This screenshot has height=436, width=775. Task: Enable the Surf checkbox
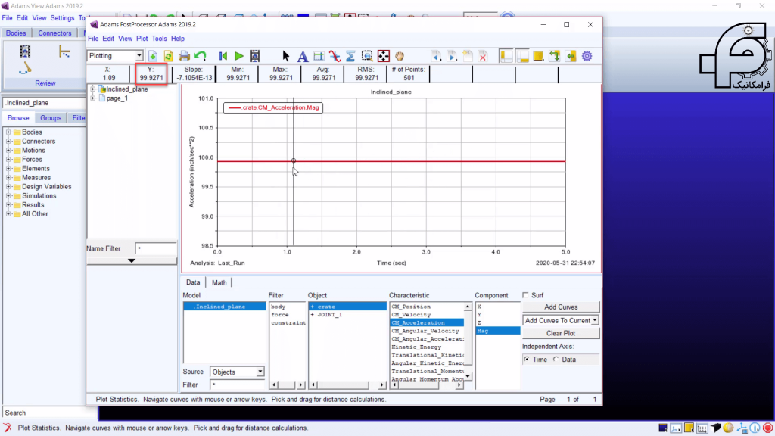(x=525, y=295)
